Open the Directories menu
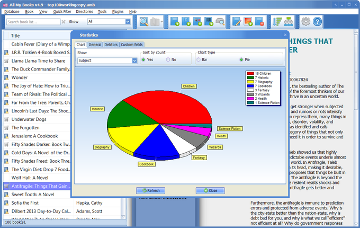360x228 pixels. (x=85, y=12)
